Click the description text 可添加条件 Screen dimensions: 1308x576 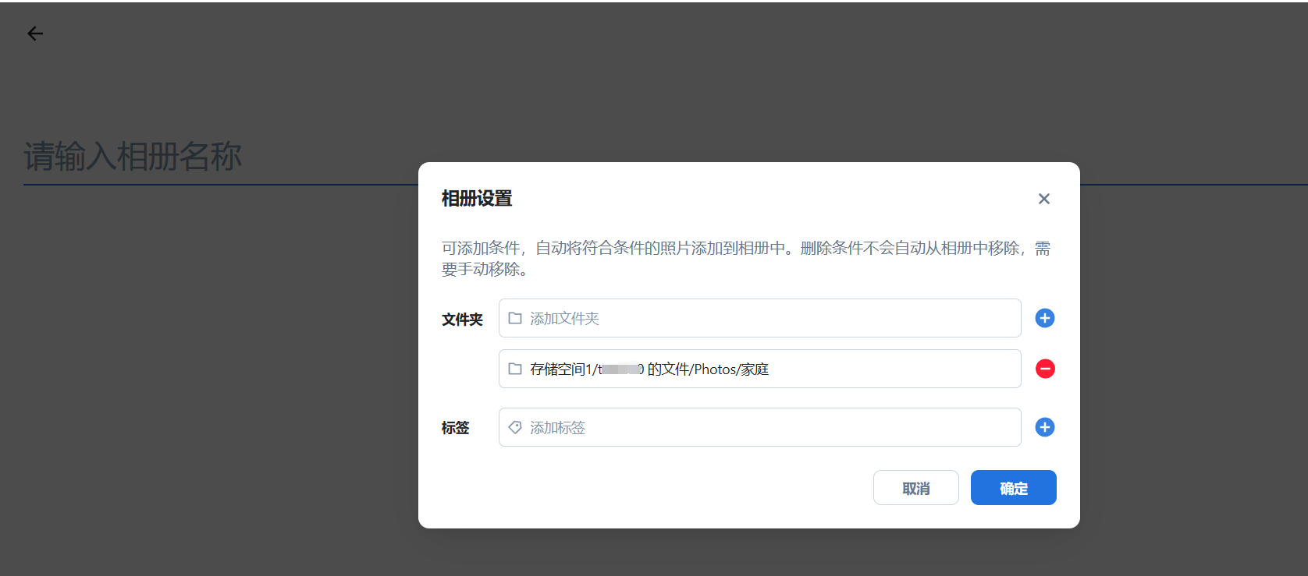point(746,258)
